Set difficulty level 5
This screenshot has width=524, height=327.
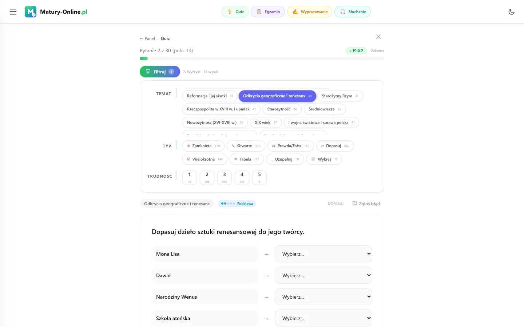(259, 178)
